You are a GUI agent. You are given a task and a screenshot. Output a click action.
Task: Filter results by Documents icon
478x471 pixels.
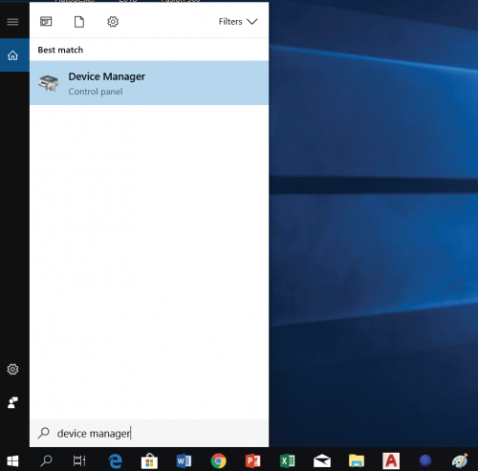point(79,22)
